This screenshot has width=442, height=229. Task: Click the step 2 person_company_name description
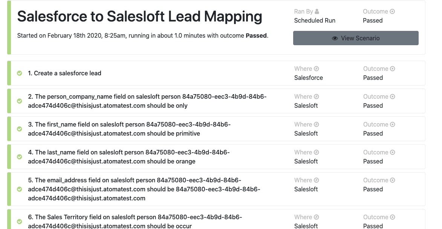[x=147, y=101]
